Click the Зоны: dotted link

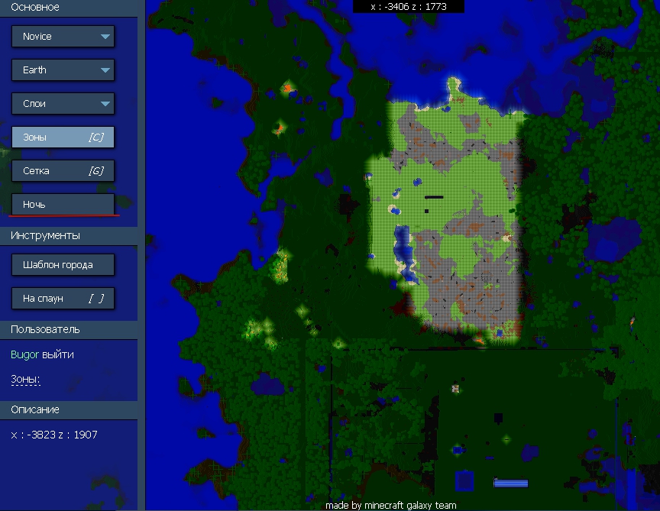click(x=25, y=380)
